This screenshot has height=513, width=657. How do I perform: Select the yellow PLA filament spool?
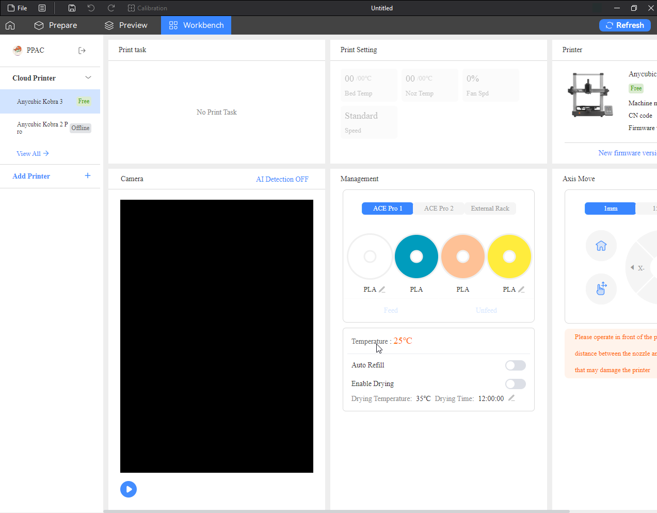(x=509, y=256)
